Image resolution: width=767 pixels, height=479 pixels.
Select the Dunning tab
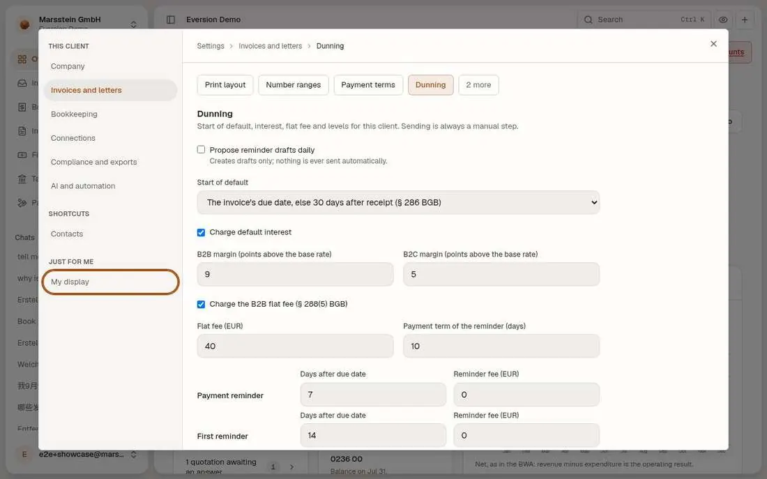pos(430,85)
